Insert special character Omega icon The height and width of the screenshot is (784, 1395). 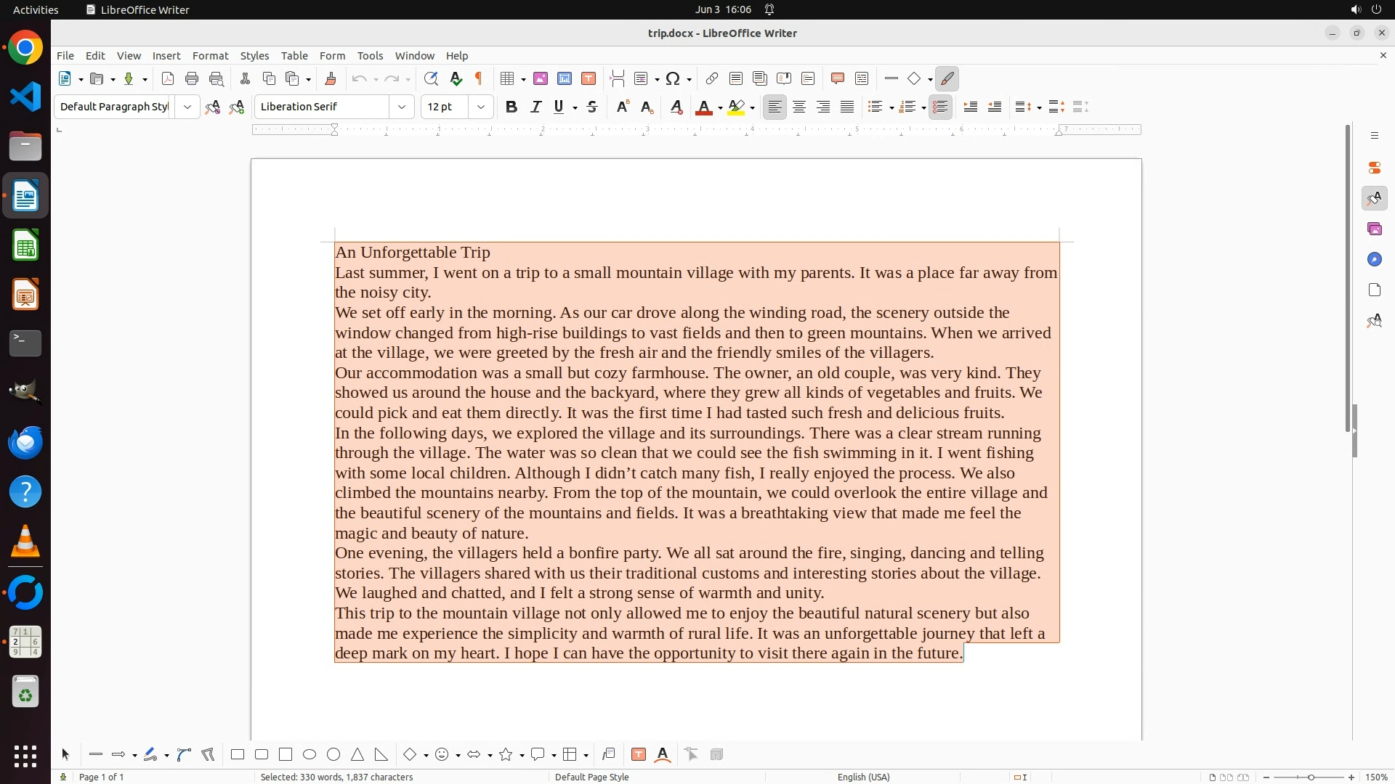pos(673,79)
